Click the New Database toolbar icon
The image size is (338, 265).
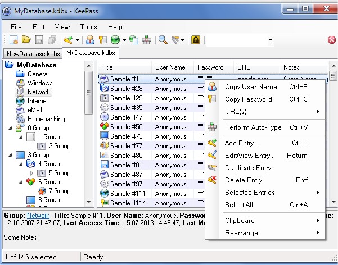click(x=13, y=40)
